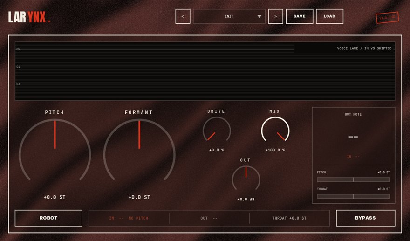Click the C5 lane marker
This screenshot has width=410, height=241.
pos(18,49)
